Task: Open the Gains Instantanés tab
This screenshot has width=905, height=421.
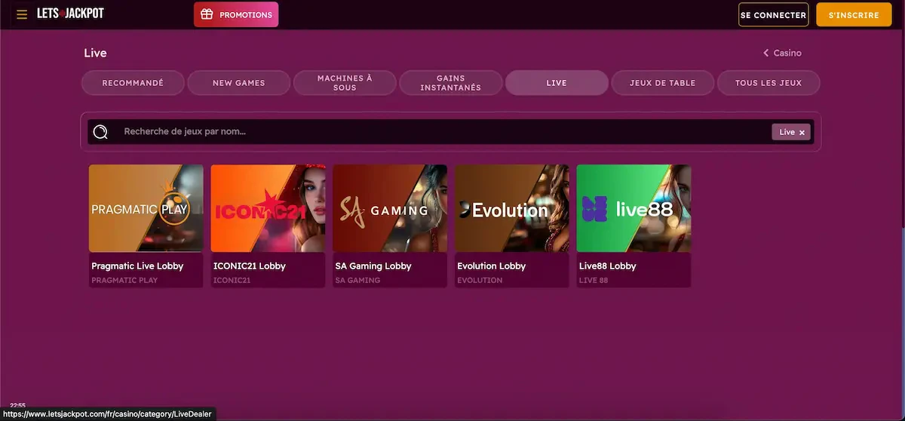Action: pos(450,83)
